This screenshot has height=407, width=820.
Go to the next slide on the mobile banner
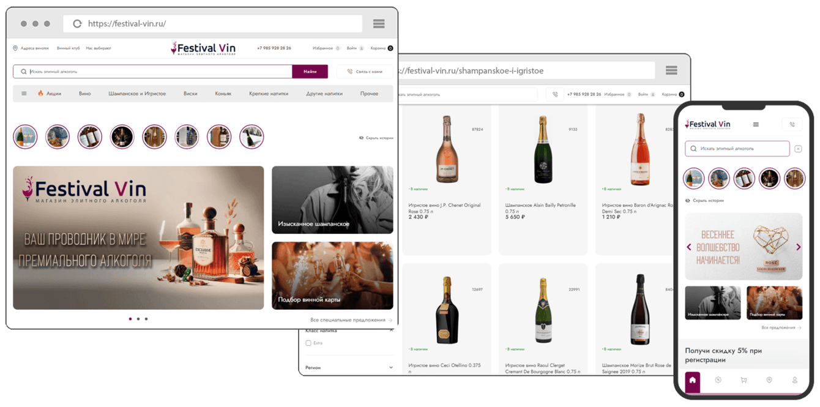point(798,247)
